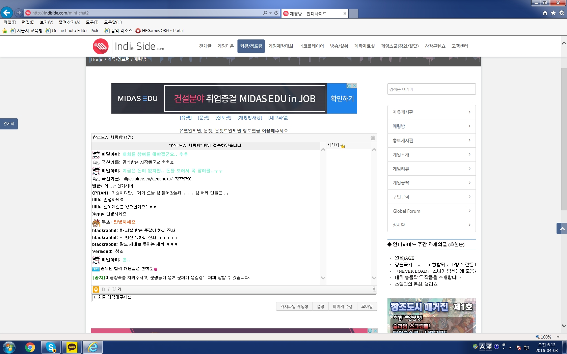Open KakaoTalk from the taskbar
This screenshot has height=354, width=567.
72,347
